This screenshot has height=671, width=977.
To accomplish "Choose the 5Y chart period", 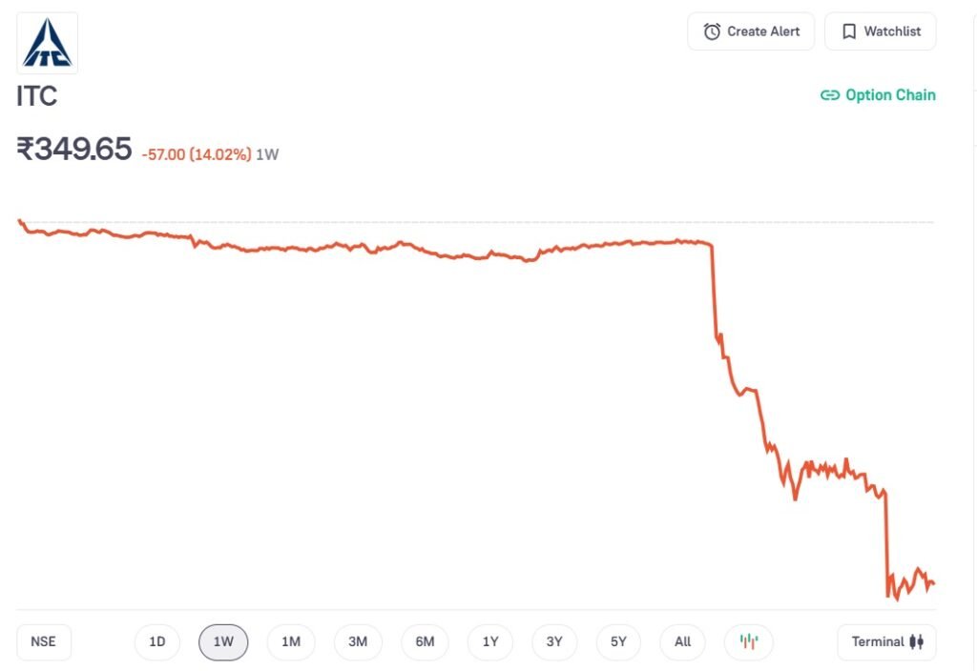I will click(618, 641).
